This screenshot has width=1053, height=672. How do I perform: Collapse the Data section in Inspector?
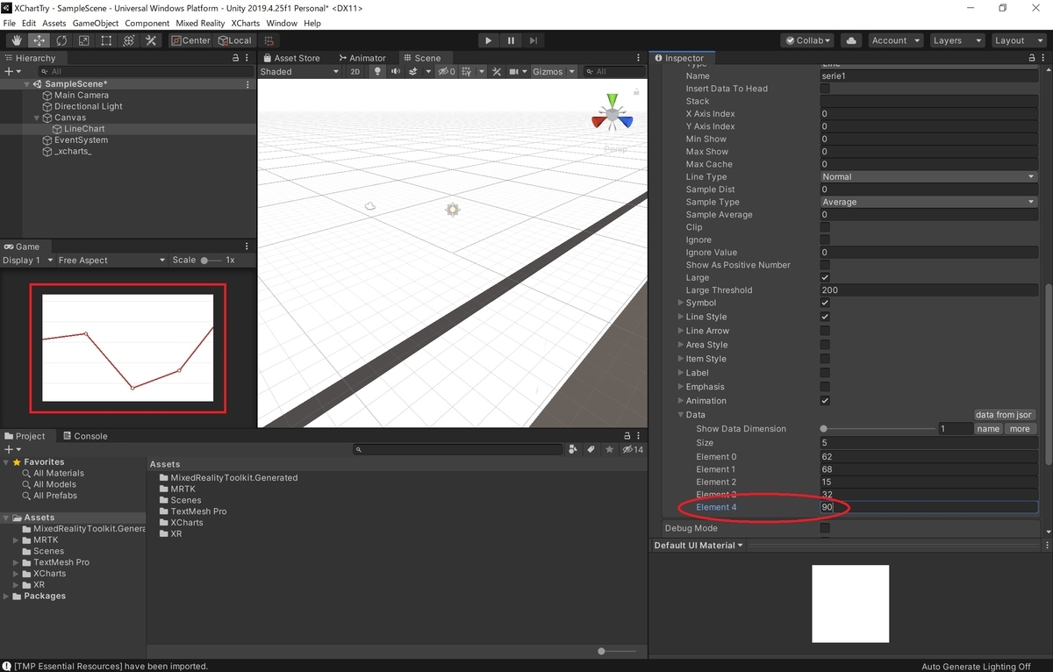point(681,414)
